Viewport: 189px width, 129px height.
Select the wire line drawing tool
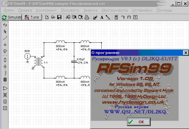5,38
